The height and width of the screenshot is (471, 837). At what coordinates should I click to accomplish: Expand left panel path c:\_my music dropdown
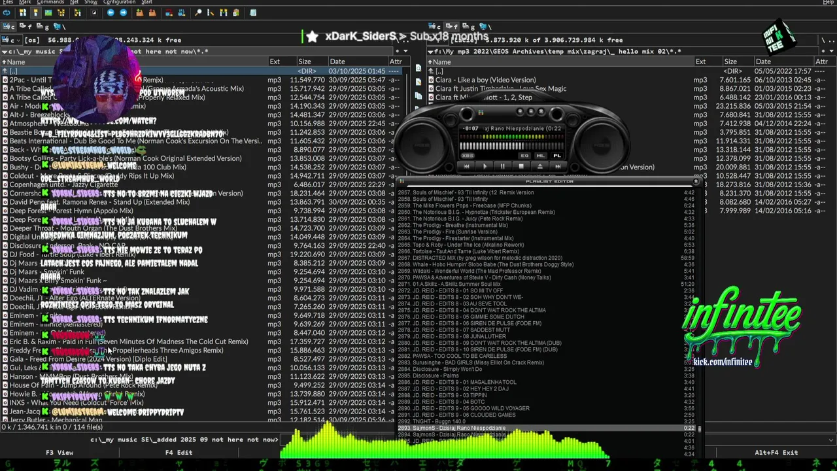point(5,52)
